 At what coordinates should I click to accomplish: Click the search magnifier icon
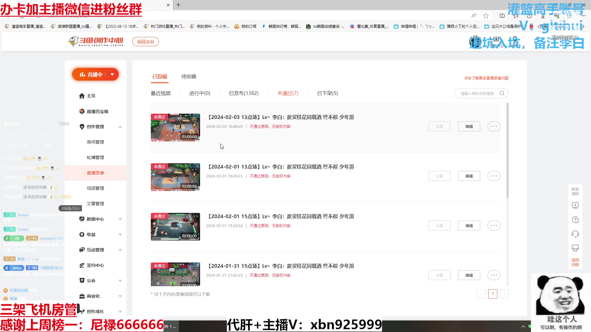click(502, 93)
